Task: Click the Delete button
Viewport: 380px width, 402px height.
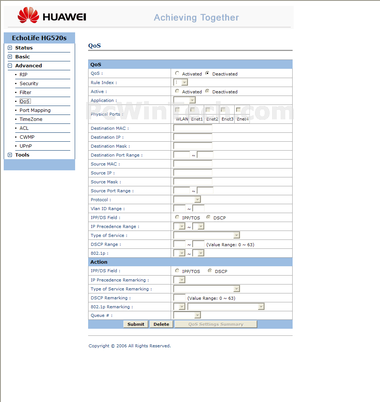Action: tap(161, 324)
